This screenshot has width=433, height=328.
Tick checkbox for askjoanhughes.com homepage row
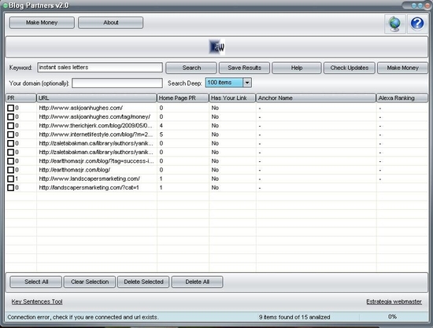pyautogui.click(x=10, y=108)
